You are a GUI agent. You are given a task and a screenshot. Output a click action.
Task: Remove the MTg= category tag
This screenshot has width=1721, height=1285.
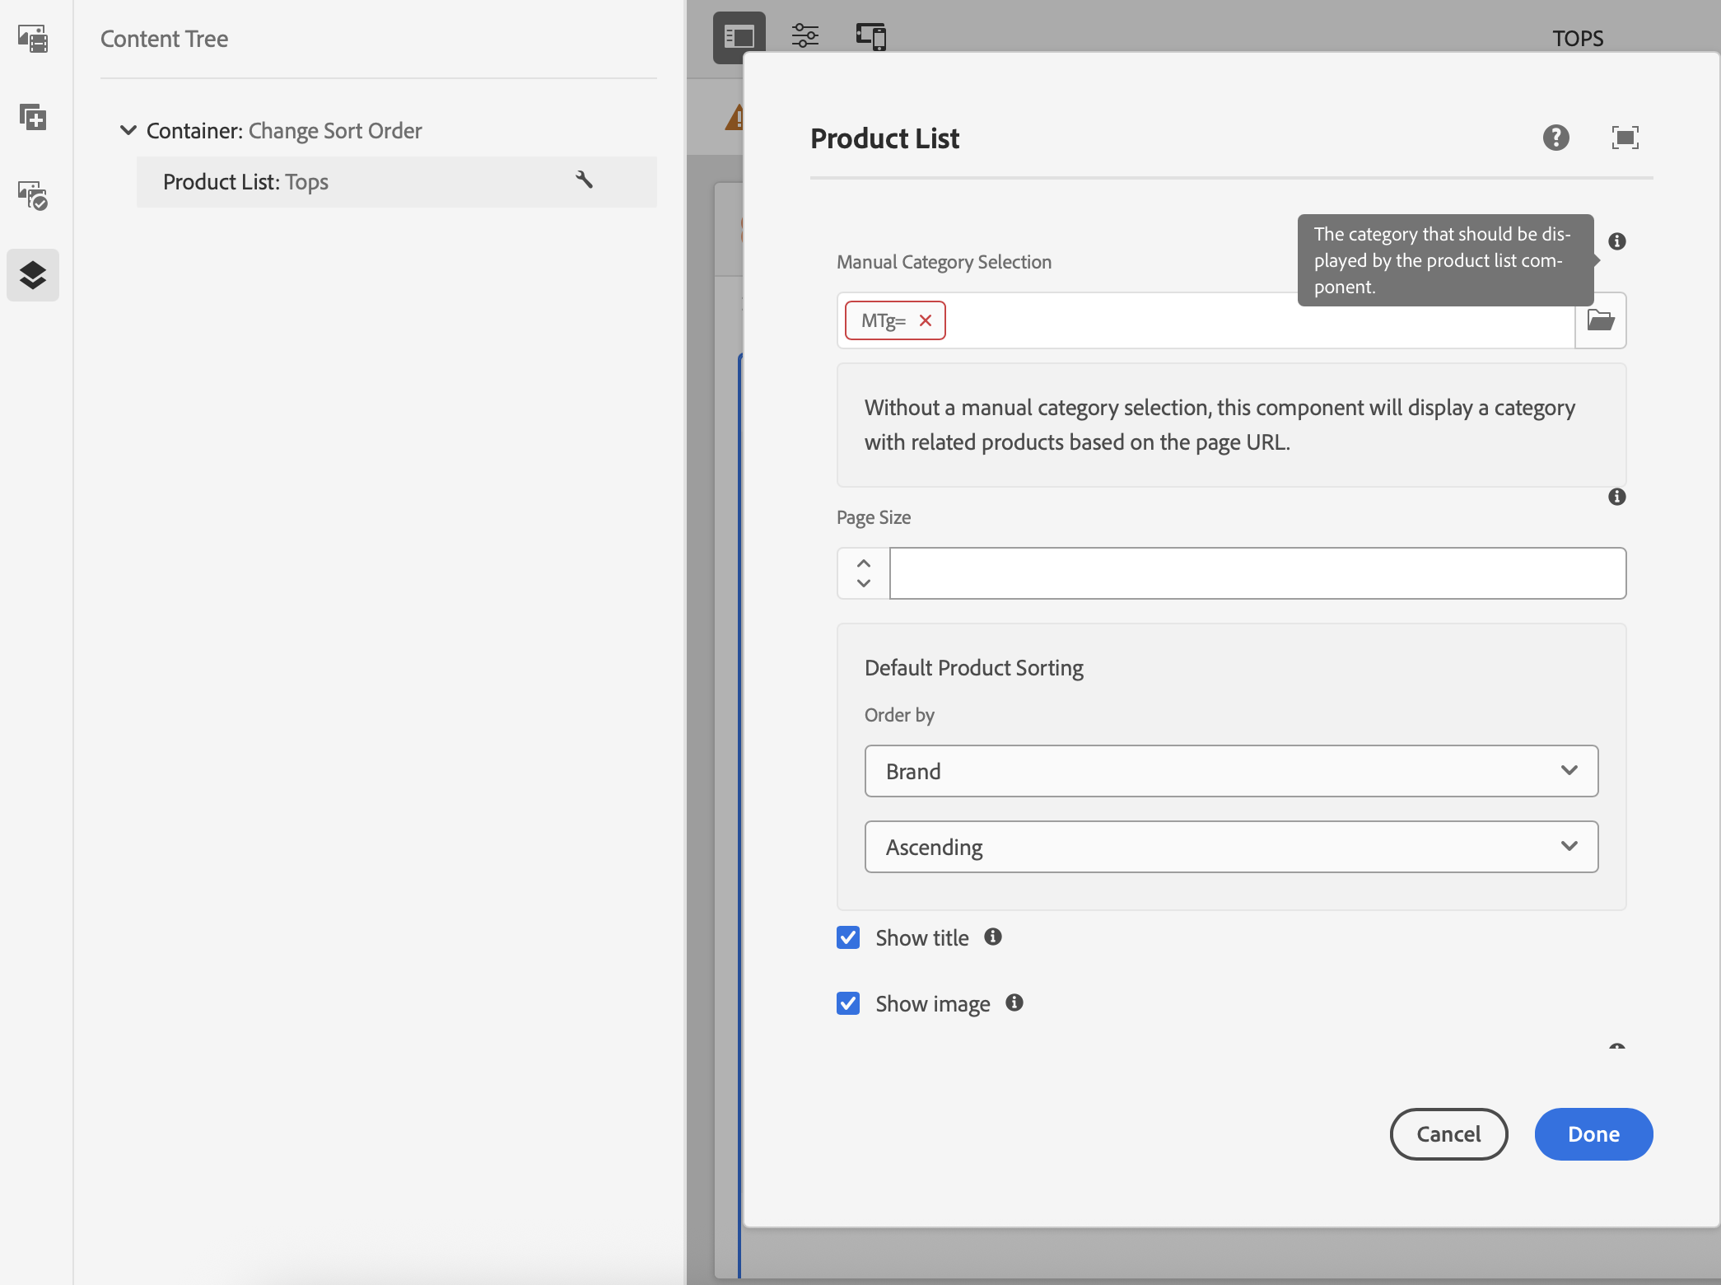tap(926, 320)
